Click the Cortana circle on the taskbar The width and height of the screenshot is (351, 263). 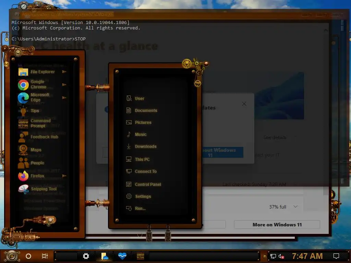[28, 256]
